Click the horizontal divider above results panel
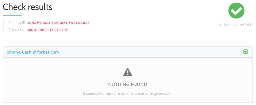 (128, 38)
